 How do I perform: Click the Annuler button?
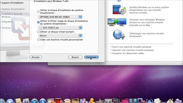point(36,57)
